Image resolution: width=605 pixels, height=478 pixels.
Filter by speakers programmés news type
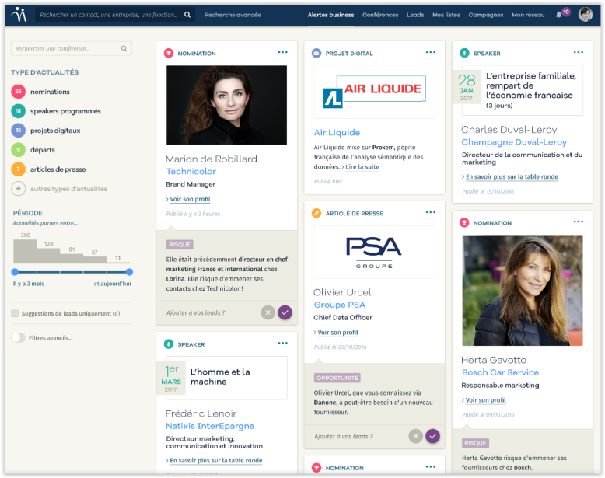(65, 111)
